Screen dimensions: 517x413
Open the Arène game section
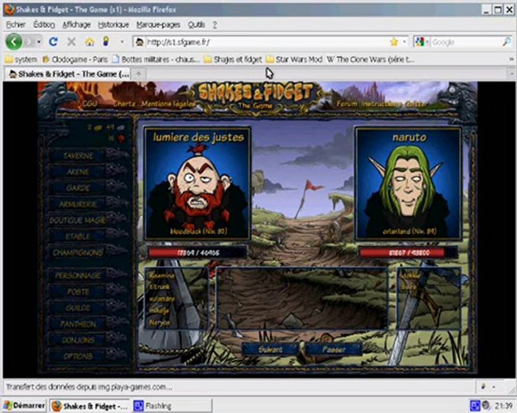[78, 172]
